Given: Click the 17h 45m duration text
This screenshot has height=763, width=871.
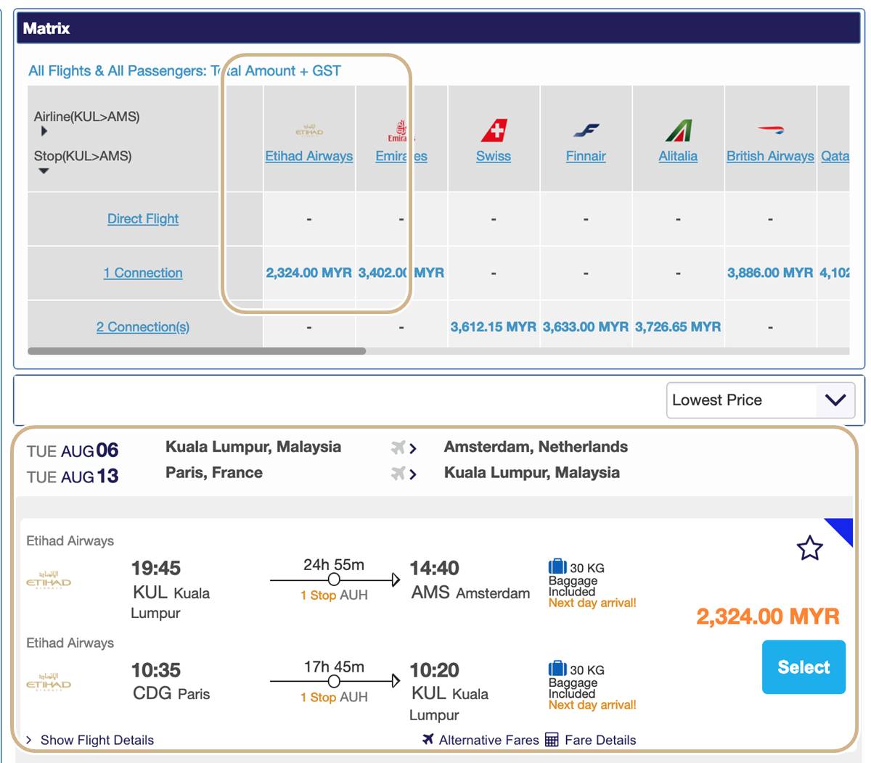Looking at the screenshot, I should [334, 667].
